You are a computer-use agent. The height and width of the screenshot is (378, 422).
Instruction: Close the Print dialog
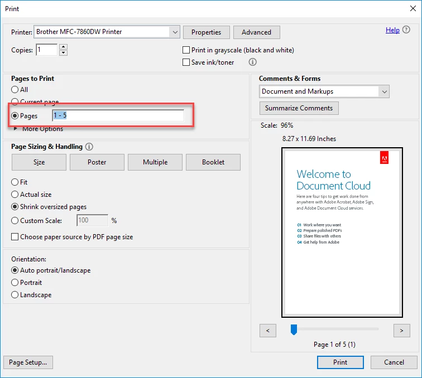pyautogui.click(x=413, y=8)
